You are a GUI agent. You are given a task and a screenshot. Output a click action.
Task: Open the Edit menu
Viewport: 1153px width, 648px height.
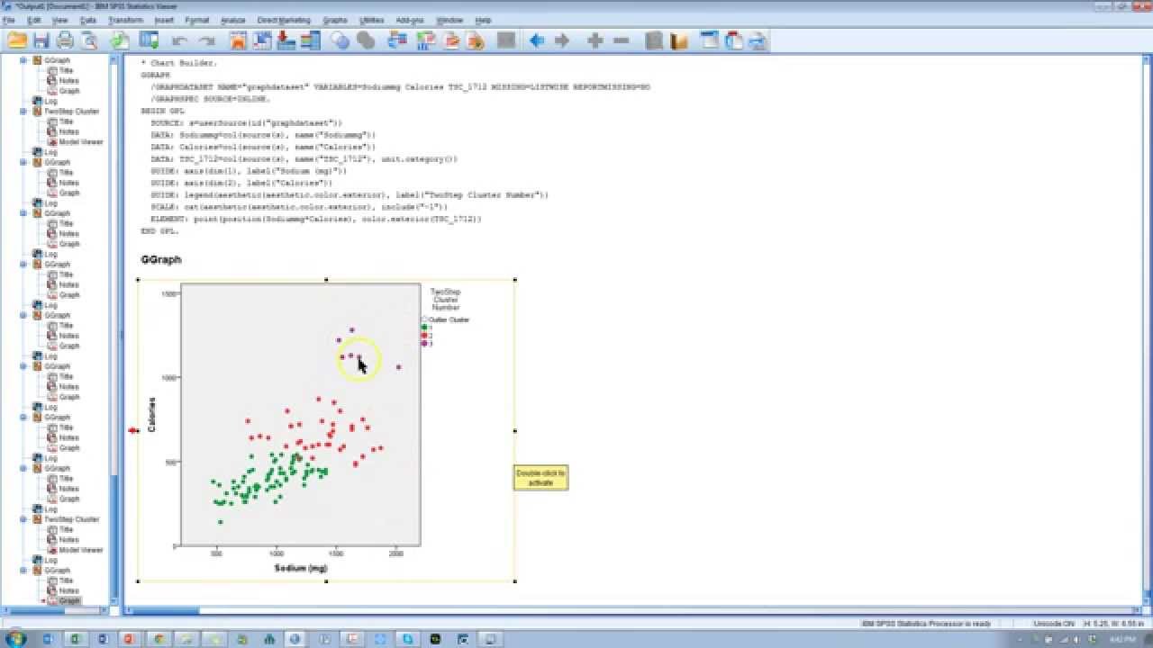point(34,20)
